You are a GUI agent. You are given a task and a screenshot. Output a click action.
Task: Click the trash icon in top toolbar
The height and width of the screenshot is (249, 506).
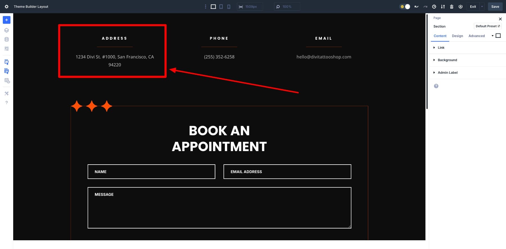pyautogui.click(x=451, y=6)
